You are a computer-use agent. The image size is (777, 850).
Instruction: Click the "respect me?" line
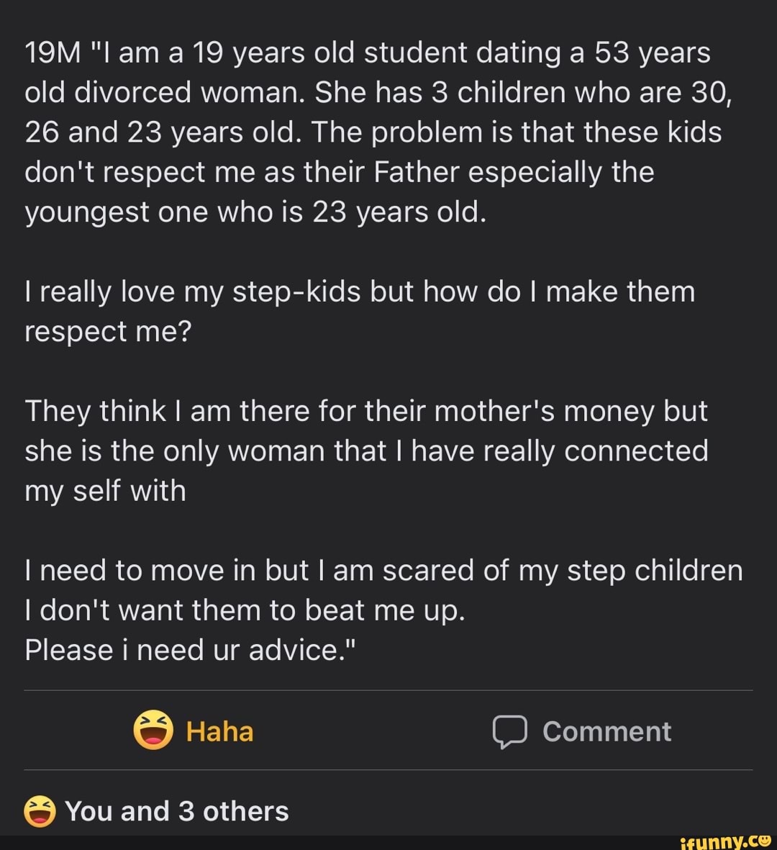point(107,332)
